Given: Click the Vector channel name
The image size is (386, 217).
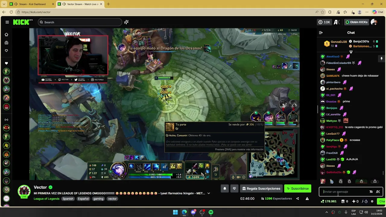Looking at the screenshot, I should (x=40, y=187).
